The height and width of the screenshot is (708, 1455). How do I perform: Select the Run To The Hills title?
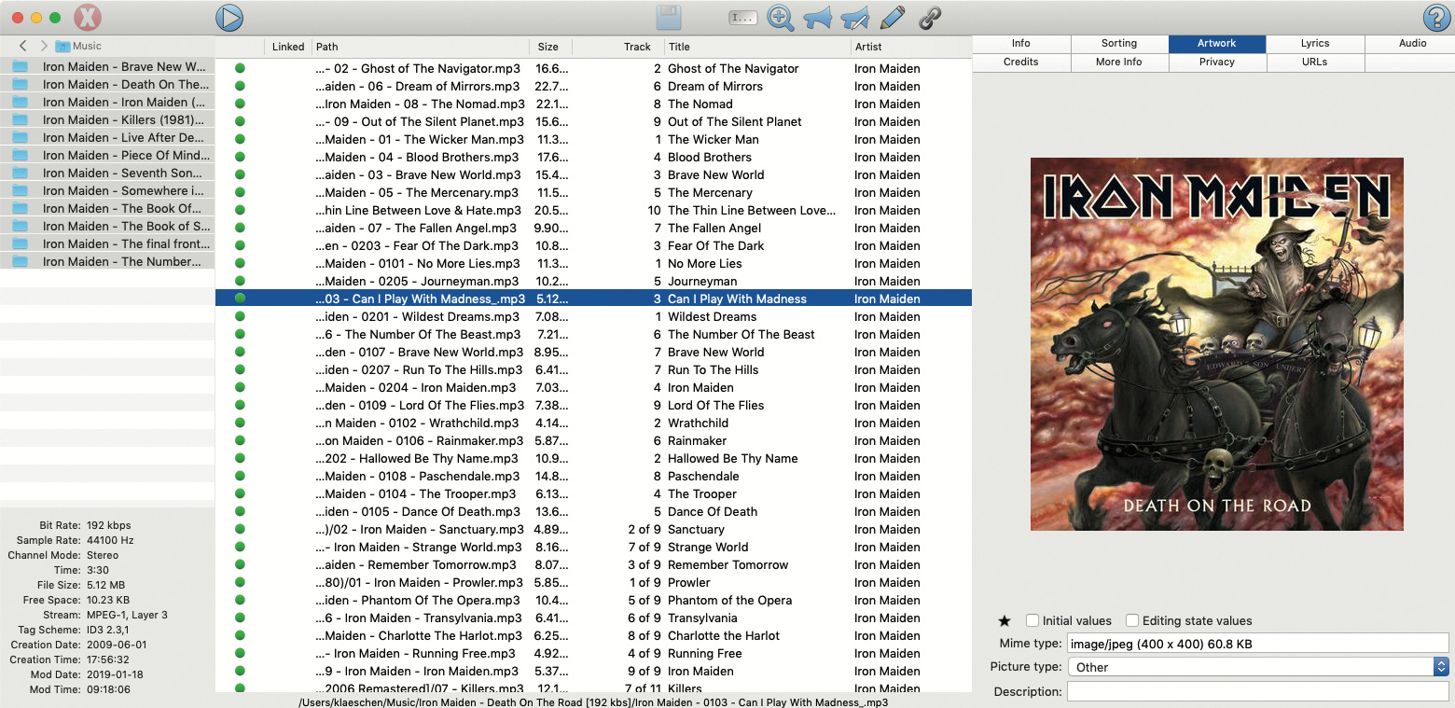click(x=714, y=370)
